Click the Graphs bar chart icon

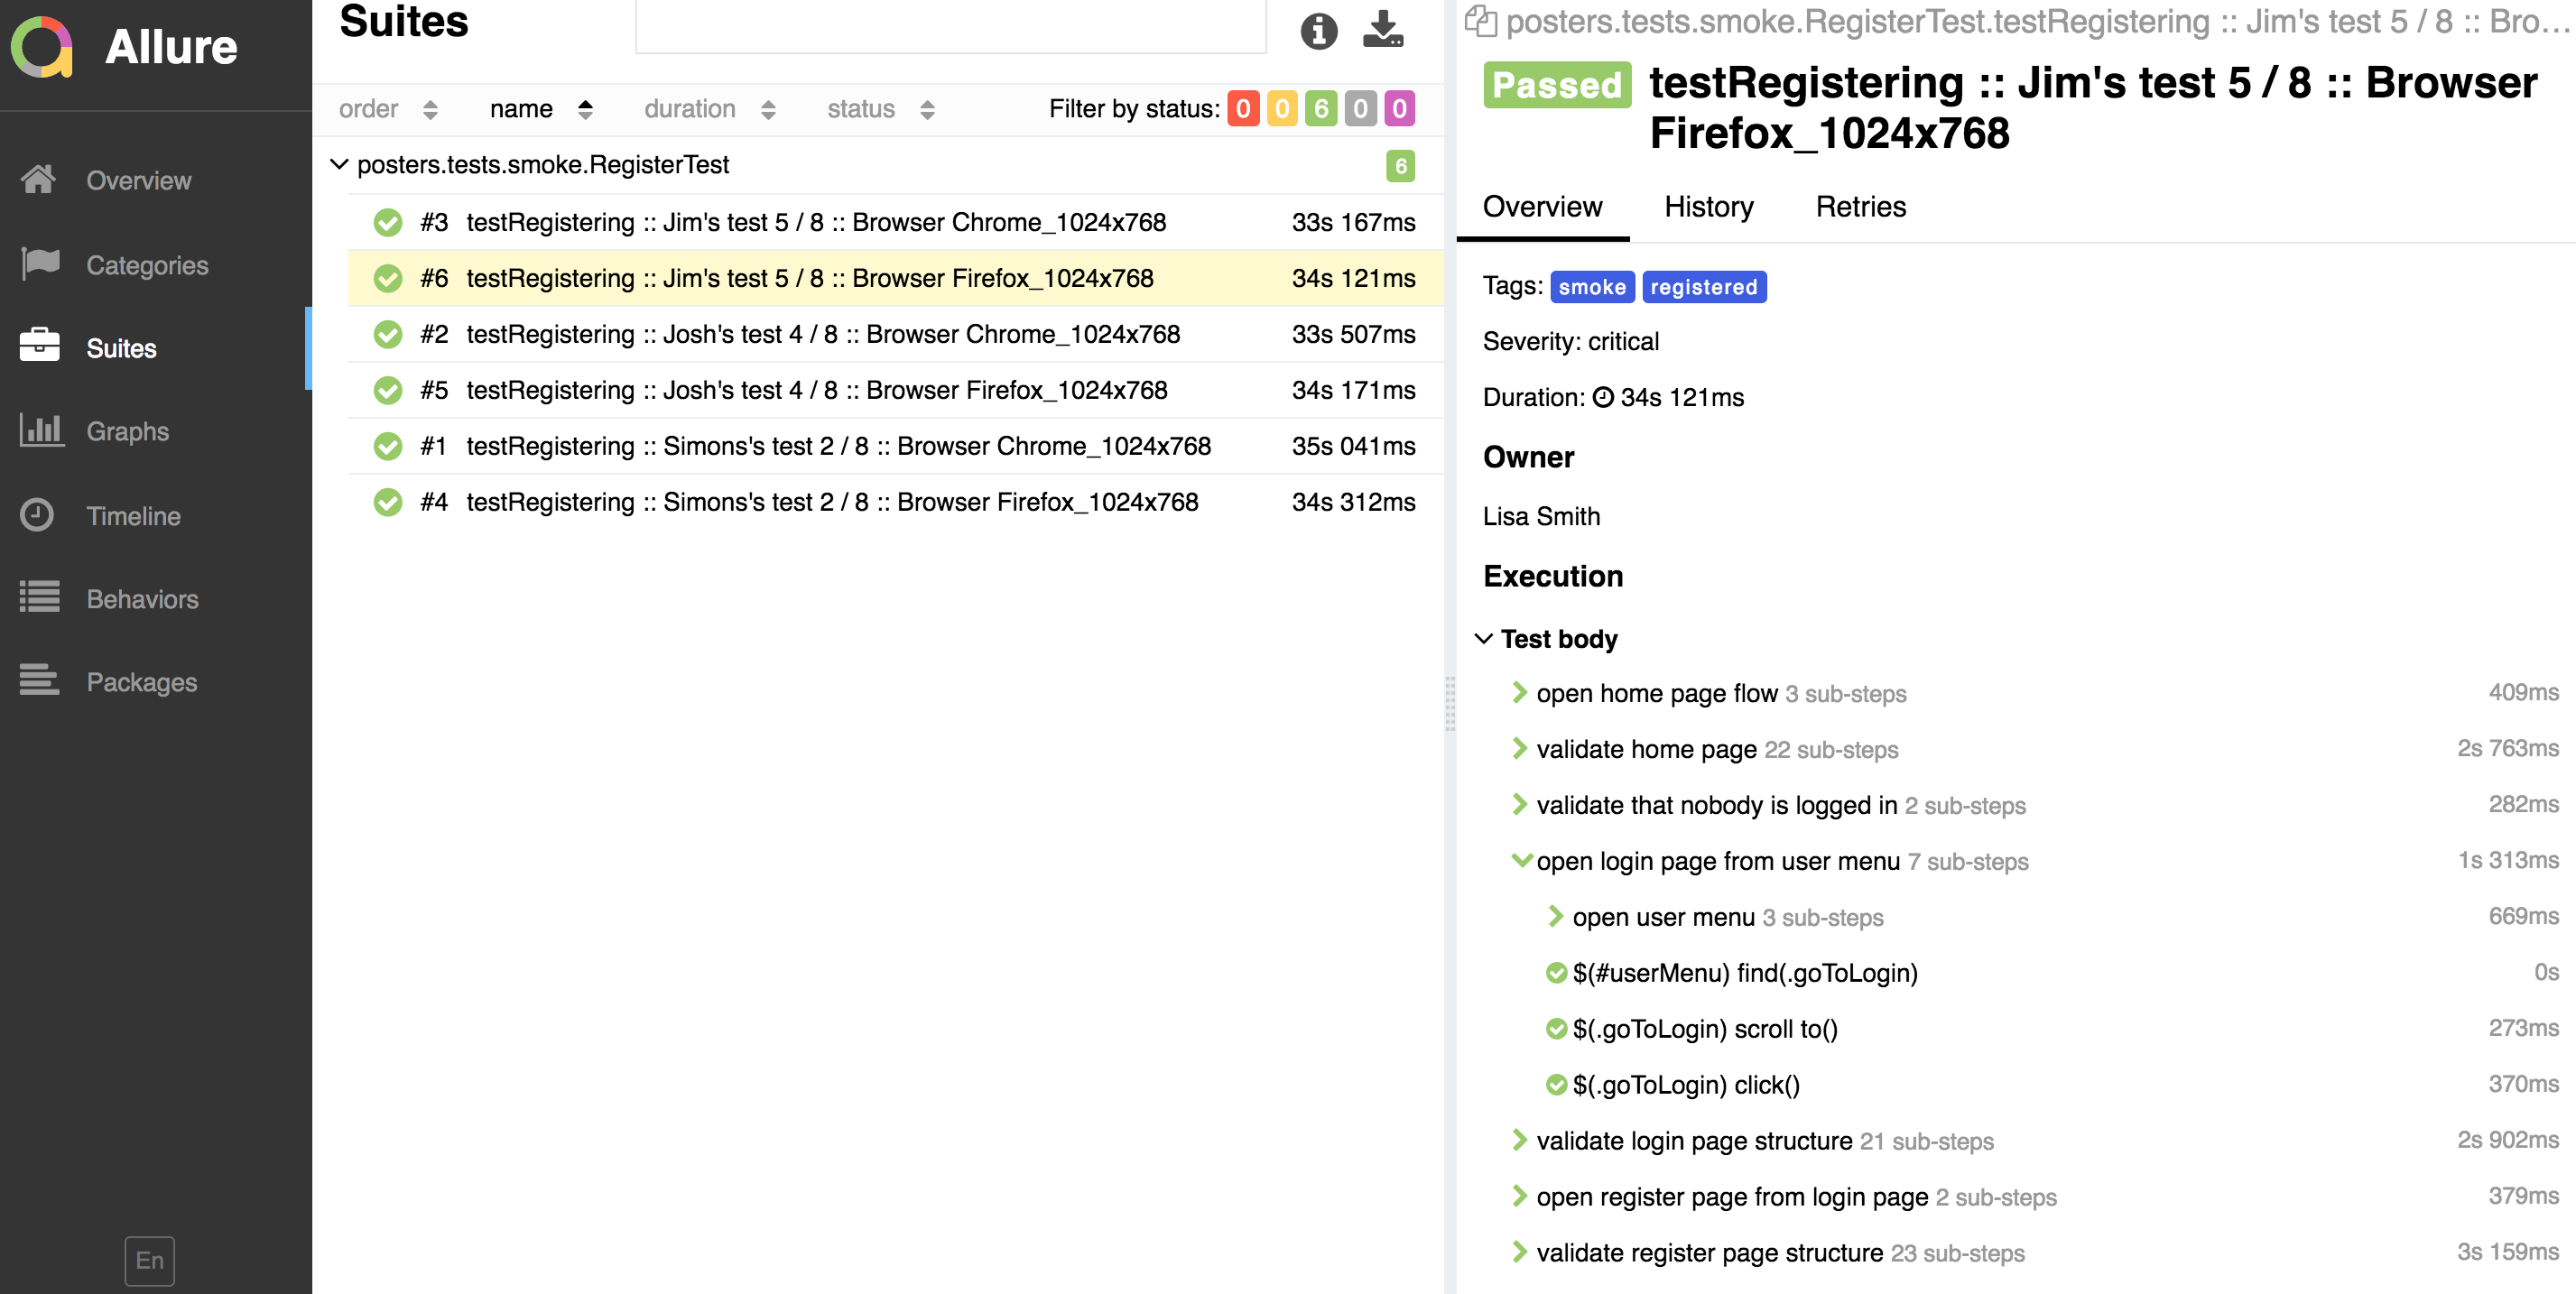pos(39,431)
